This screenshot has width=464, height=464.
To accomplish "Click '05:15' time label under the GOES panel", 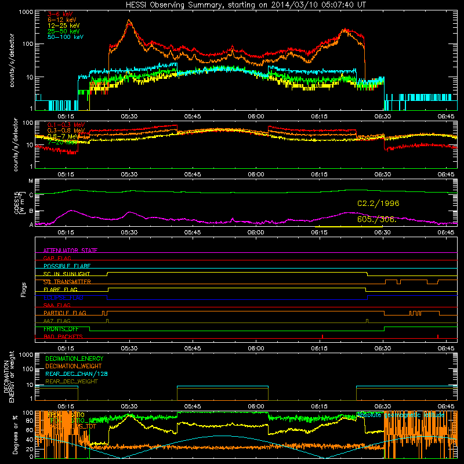I will click(66, 233).
